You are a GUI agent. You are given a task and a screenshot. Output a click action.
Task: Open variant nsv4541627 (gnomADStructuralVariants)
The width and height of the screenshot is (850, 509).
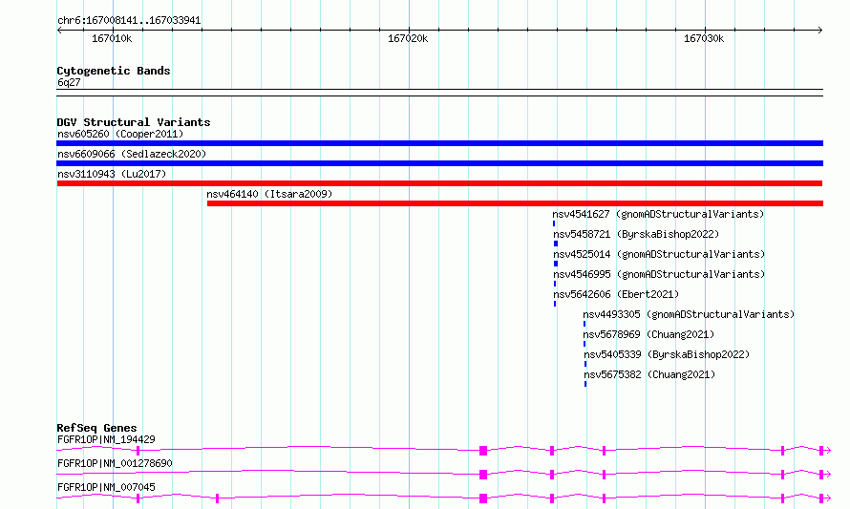point(658,214)
